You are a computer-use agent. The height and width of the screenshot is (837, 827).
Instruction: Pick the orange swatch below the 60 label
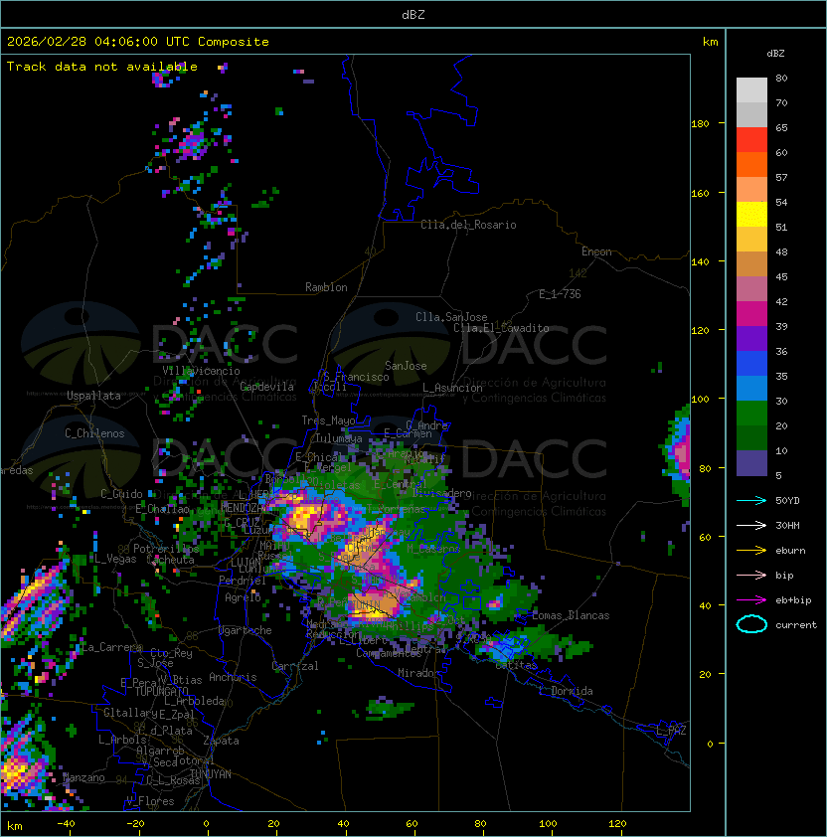(x=751, y=164)
